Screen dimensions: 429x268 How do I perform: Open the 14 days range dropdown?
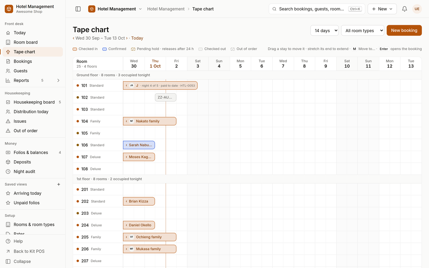pos(324,30)
